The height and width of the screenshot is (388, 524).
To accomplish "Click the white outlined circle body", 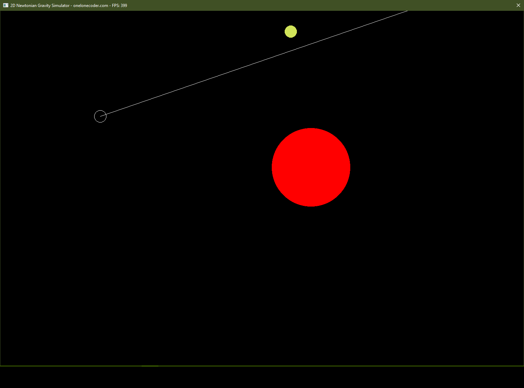I will click(100, 116).
